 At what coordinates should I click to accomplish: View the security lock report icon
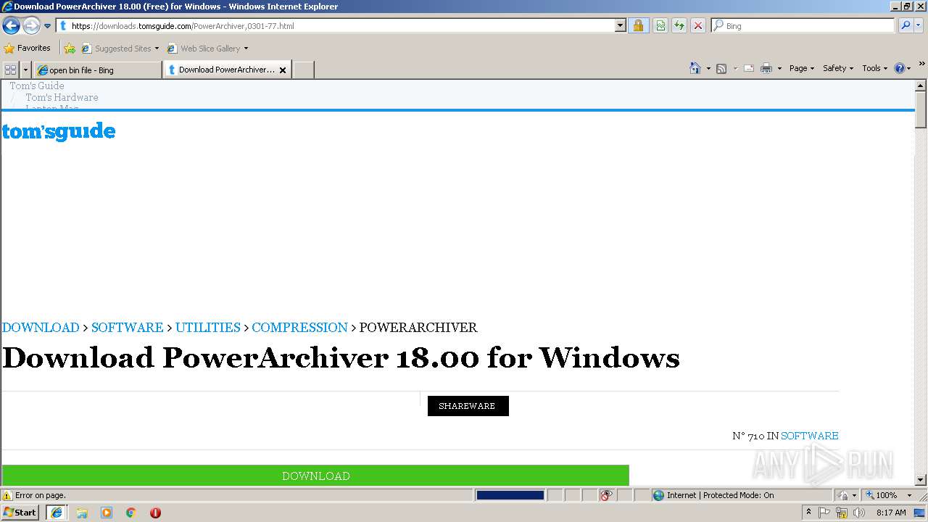coord(638,26)
